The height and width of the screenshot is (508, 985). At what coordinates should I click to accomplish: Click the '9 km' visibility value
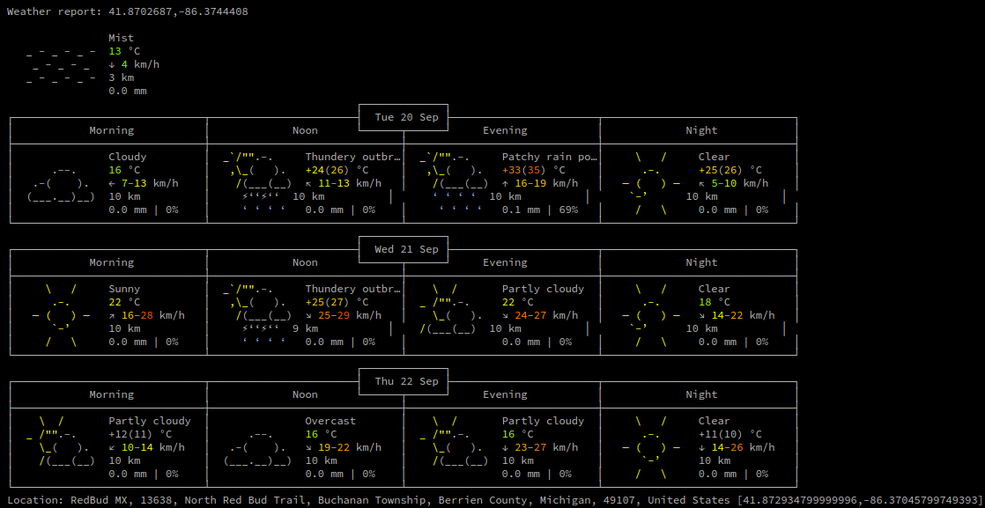(x=306, y=328)
